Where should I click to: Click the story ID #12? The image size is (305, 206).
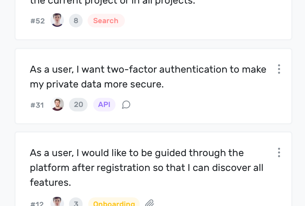[x=37, y=204]
